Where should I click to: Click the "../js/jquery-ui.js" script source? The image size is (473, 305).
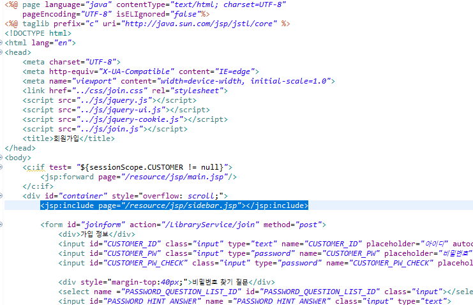click(121, 110)
